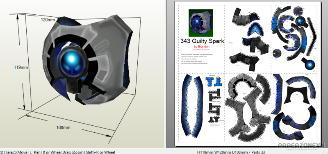Screen dimensions: 328x154
Task: Click the small red URL under 'by Brandon'
Action: (x=201, y=50)
